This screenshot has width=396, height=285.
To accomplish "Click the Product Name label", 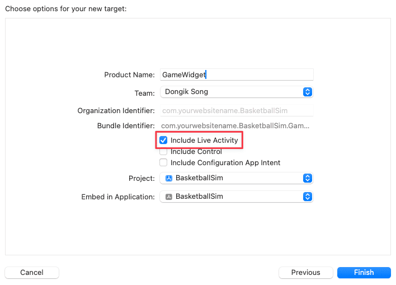I will point(129,75).
